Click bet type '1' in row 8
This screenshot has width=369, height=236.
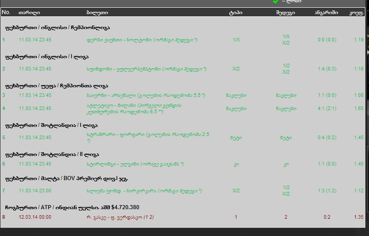pos(236,217)
